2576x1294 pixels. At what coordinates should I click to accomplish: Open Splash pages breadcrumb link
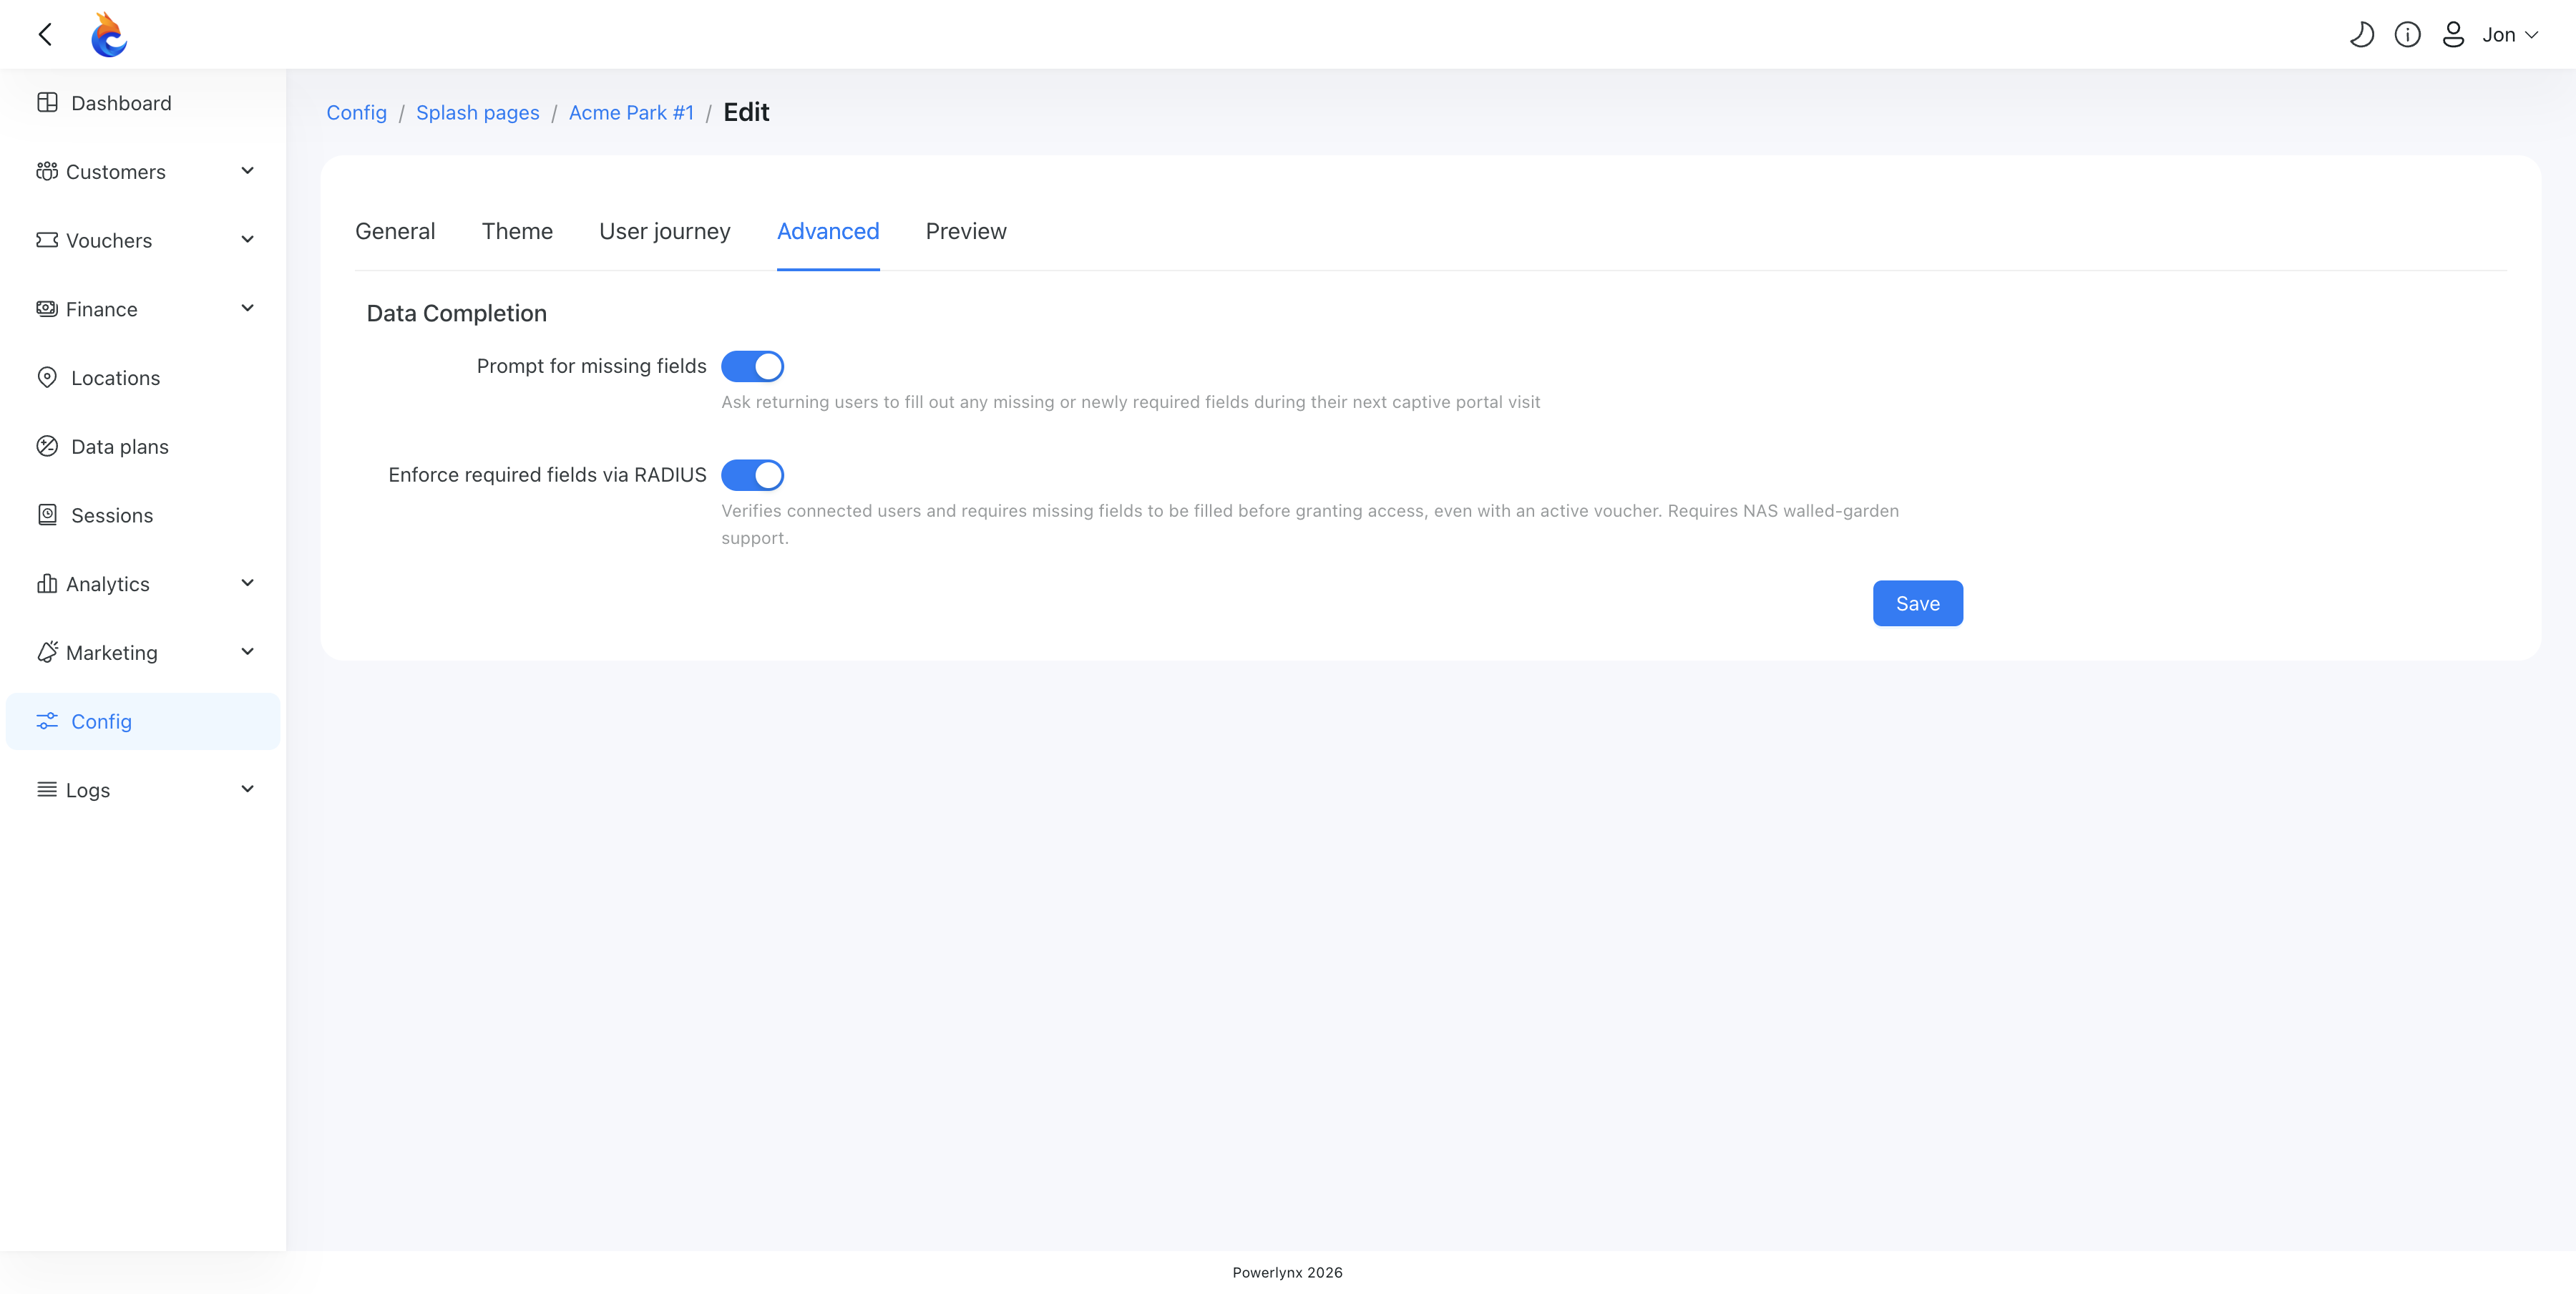tap(478, 112)
